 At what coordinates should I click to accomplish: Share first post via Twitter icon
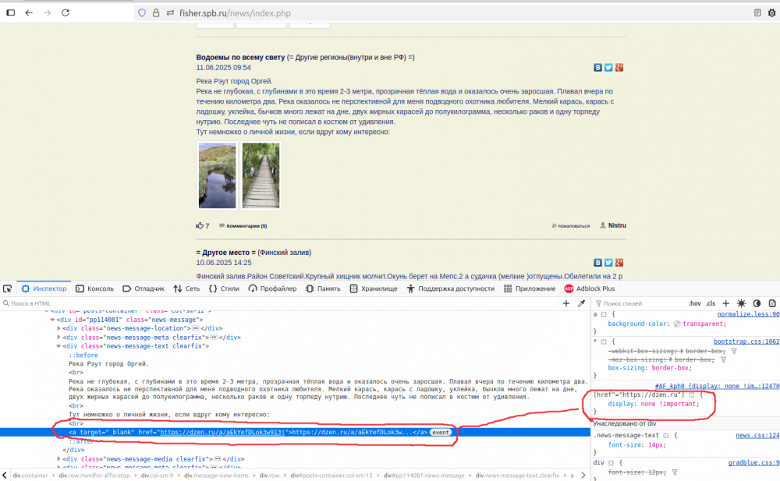(x=608, y=68)
